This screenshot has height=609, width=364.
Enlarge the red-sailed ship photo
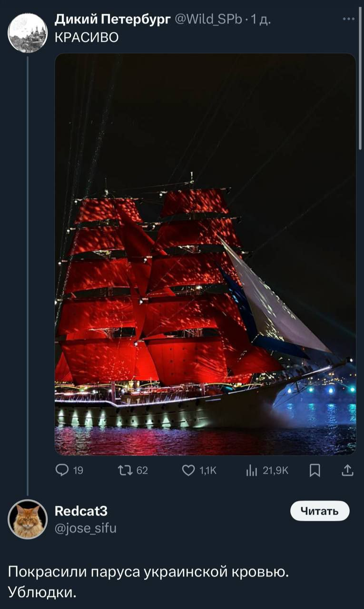(206, 254)
